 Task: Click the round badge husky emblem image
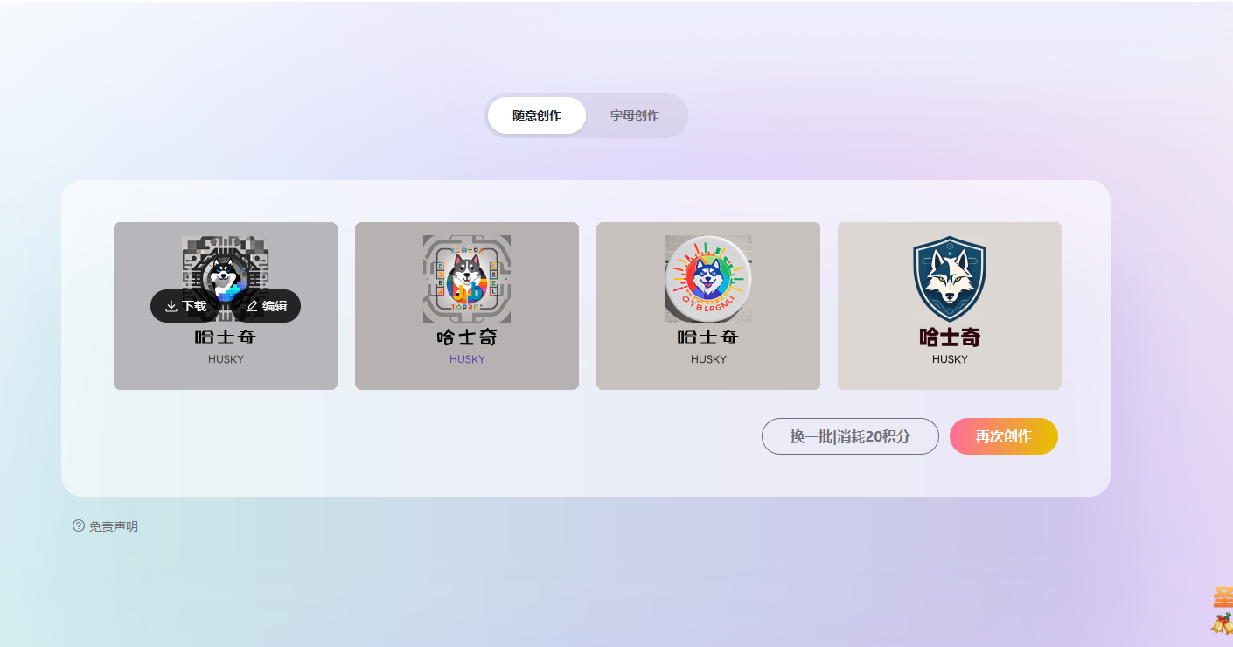[x=708, y=279]
